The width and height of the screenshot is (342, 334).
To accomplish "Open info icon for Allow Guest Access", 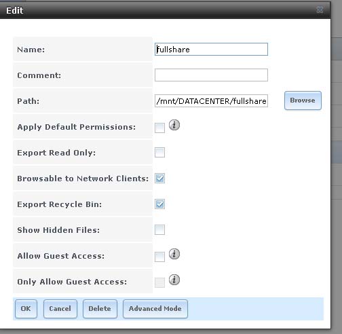I will pos(174,254).
